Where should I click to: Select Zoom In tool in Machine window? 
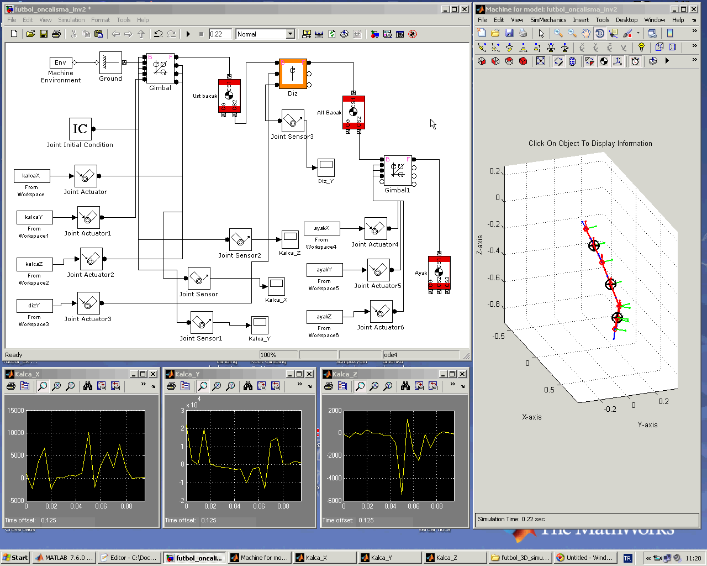[x=558, y=33]
